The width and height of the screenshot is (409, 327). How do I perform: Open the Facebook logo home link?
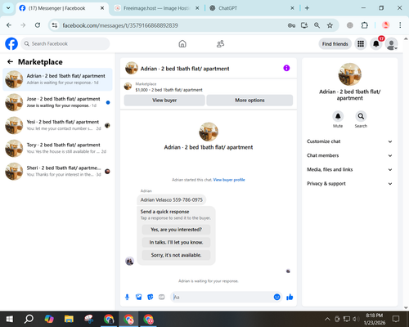pyautogui.click(x=11, y=44)
